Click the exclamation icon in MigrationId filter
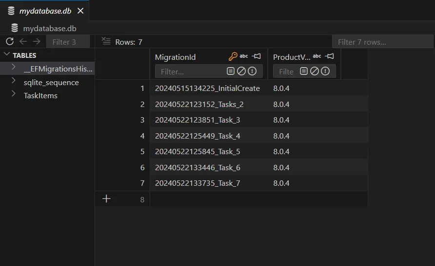The height and width of the screenshot is (266, 435). click(252, 71)
